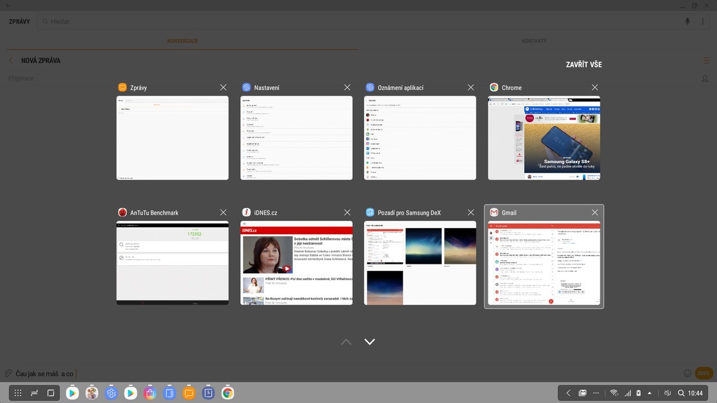Close the AnTuTu Benchmark card
The width and height of the screenshot is (717, 403).
pos(223,213)
